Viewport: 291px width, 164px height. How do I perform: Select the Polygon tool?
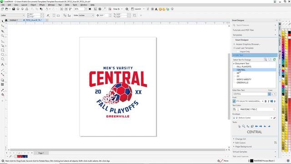click(3, 59)
